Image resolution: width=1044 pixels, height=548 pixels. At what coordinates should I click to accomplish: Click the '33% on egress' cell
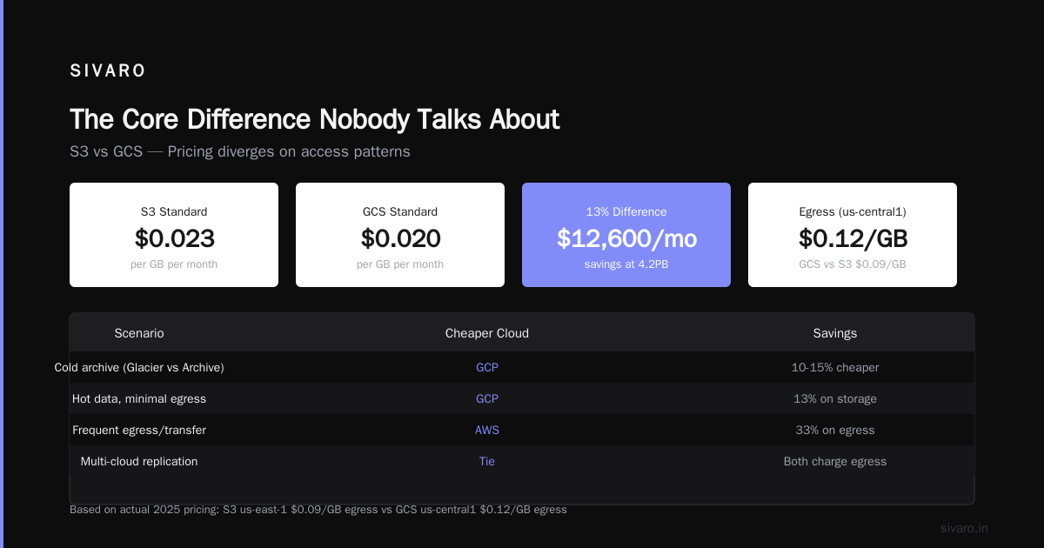tap(835, 430)
